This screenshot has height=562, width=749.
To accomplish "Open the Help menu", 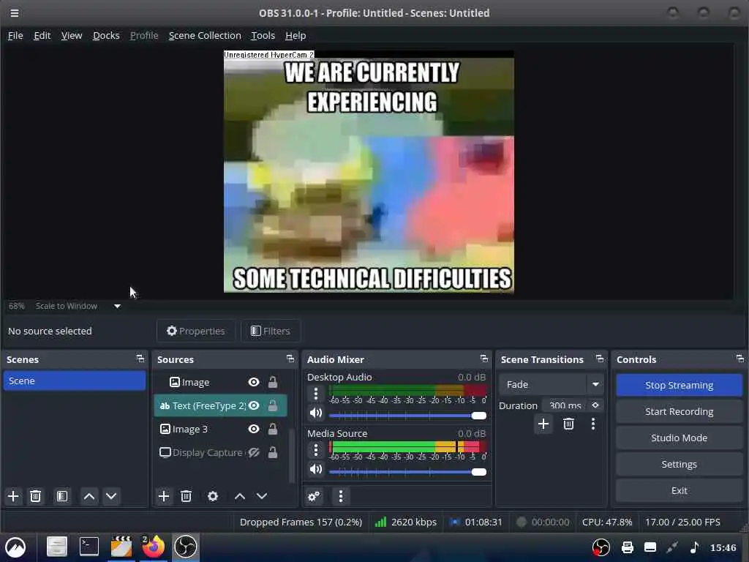I will tap(296, 36).
